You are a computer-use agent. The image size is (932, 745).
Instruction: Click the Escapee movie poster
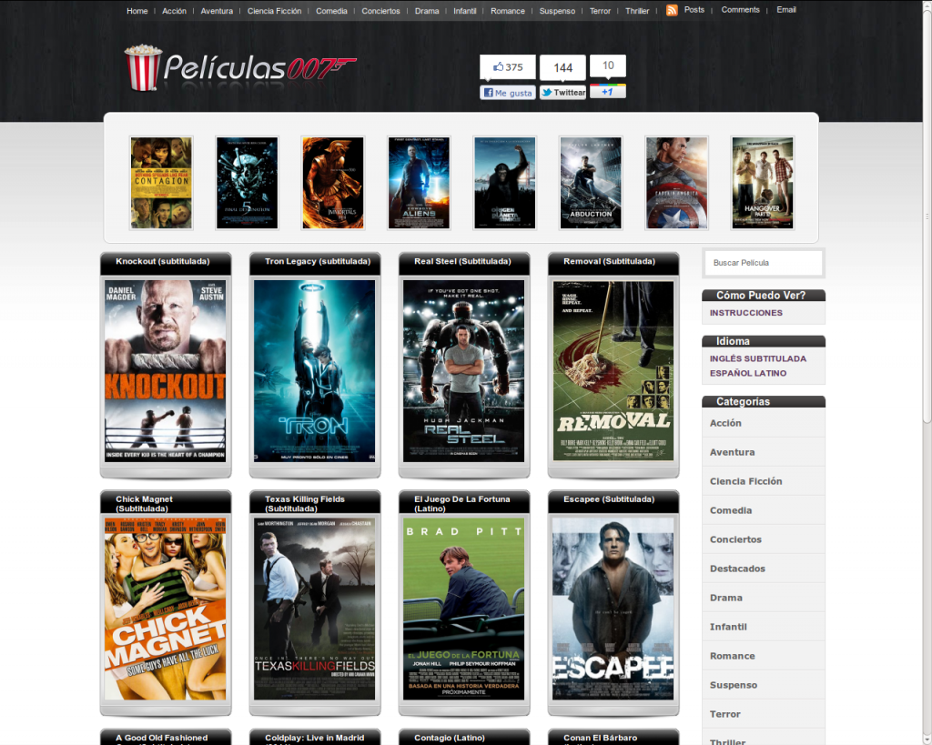(613, 609)
